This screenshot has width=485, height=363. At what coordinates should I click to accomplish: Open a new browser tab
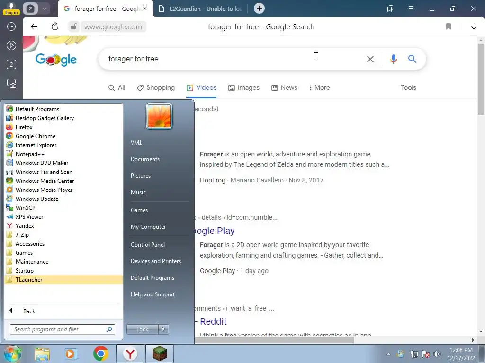coord(259,9)
